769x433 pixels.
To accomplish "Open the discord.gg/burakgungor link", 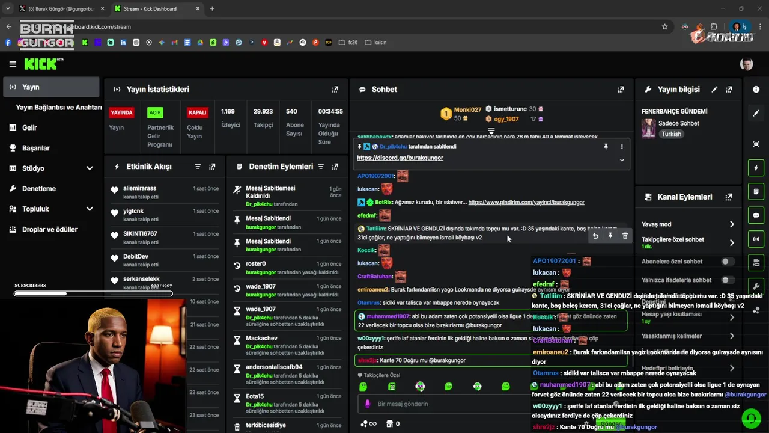I will point(400,158).
